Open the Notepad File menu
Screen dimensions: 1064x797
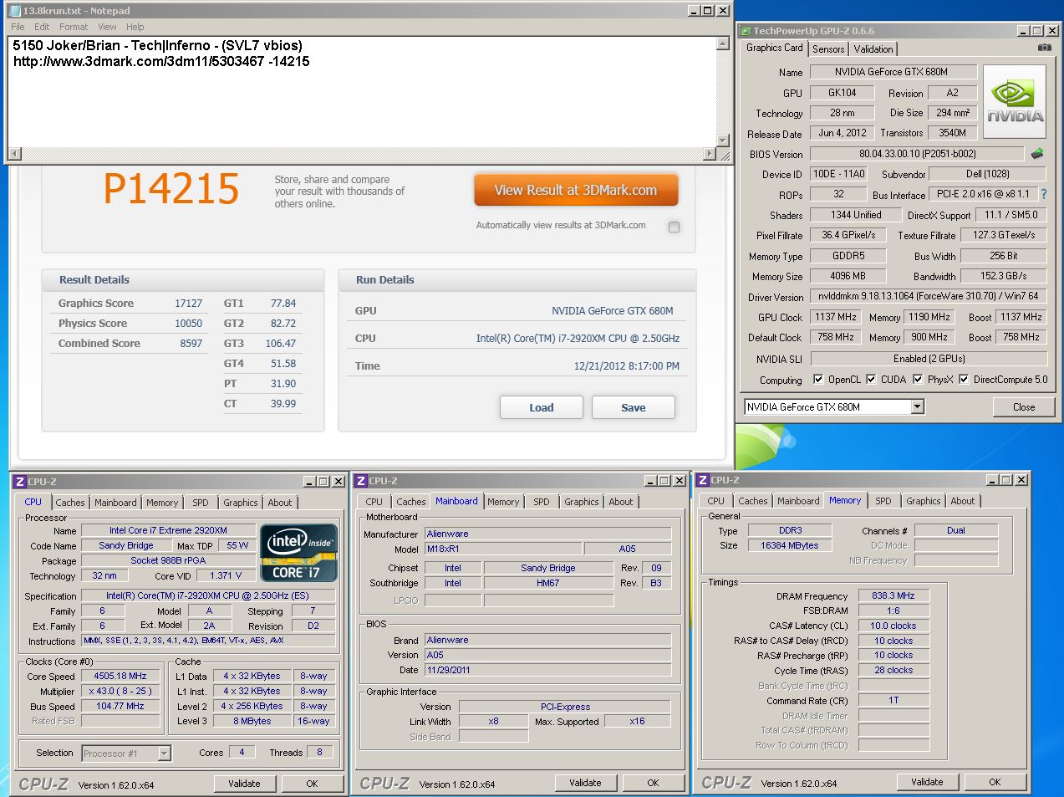pos(18,27)
